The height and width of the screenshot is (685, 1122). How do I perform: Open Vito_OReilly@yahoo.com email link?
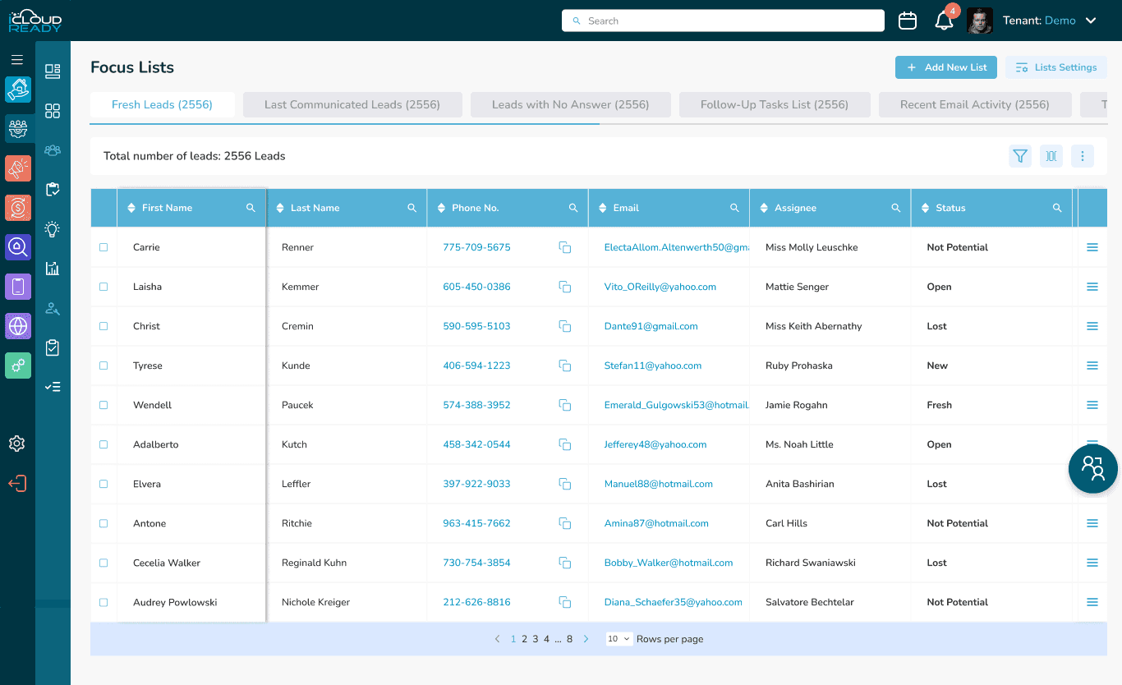pyautogui.click(x=660, y=287)
